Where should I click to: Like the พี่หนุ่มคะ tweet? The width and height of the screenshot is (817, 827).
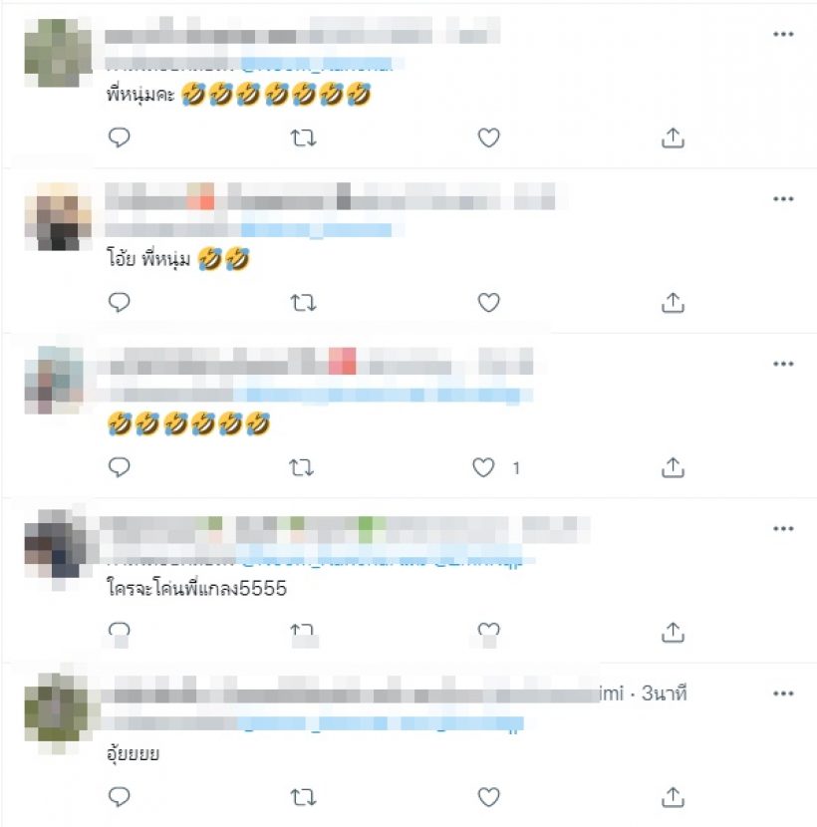488,138
